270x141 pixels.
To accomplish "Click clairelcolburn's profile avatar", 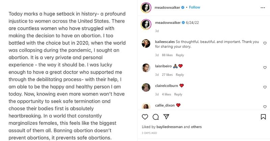I will click(146, 87).
